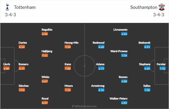Select Ward-Prowse's 7.04 rating badge
169x109 pixels.
click(x=124, y=55)
